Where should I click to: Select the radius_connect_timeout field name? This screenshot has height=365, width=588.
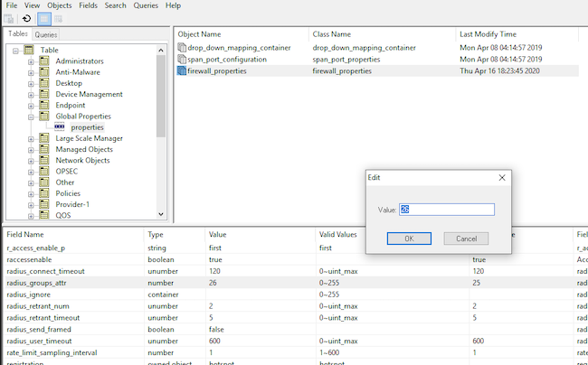(45, 271)
